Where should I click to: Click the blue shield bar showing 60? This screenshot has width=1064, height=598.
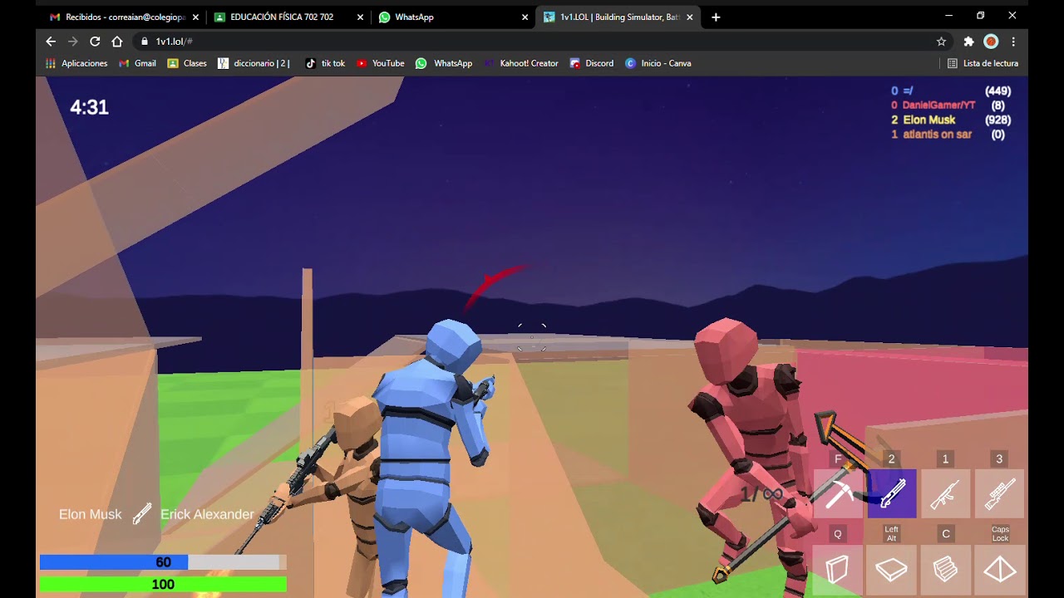click(x=163, y=562)
